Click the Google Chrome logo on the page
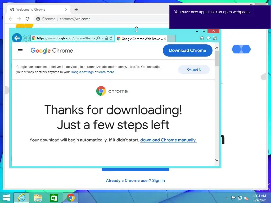 [52, 50]
